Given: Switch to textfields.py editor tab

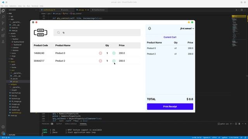Looking at the screenshot, I should pyautogui.click(x=48, y=10).
